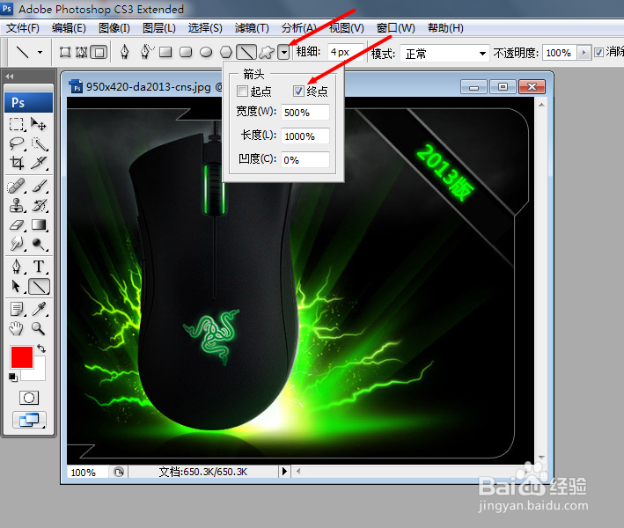Pick the Ellipse shape tool

click(x=206, y=52)
